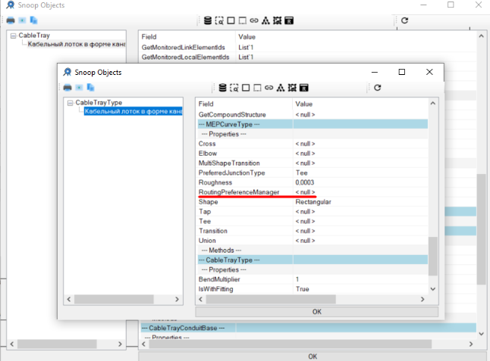Snoop linked element icon in back window
This screenshot has width=490, height=361.
(254, 20)
